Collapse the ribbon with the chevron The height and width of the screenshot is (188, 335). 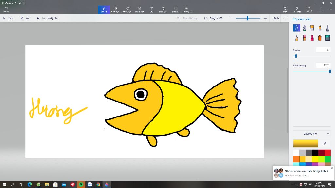[x=330, y=10]
